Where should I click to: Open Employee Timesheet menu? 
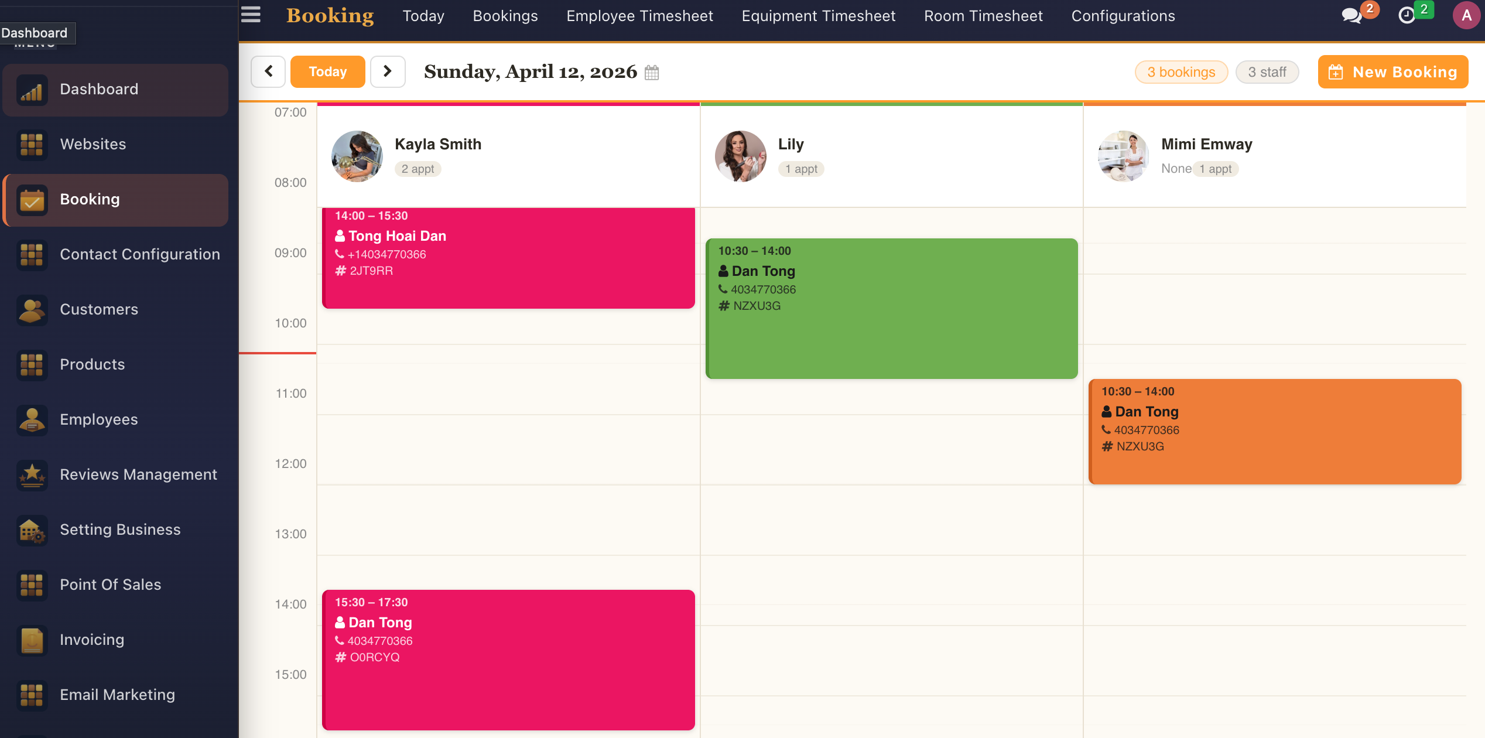(x=639, y=16)
